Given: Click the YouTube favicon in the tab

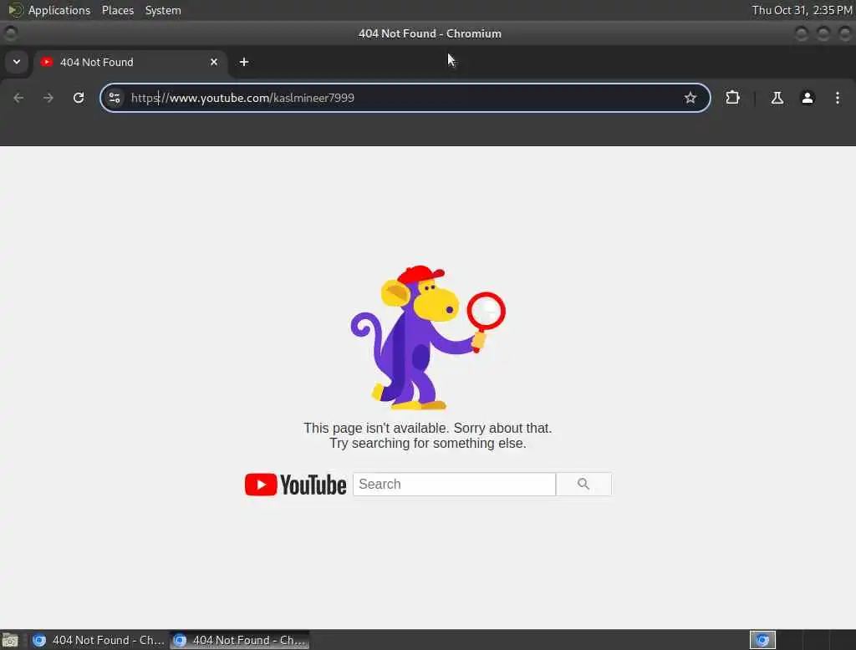Looking at the screenshot, I should coord(47,62).
